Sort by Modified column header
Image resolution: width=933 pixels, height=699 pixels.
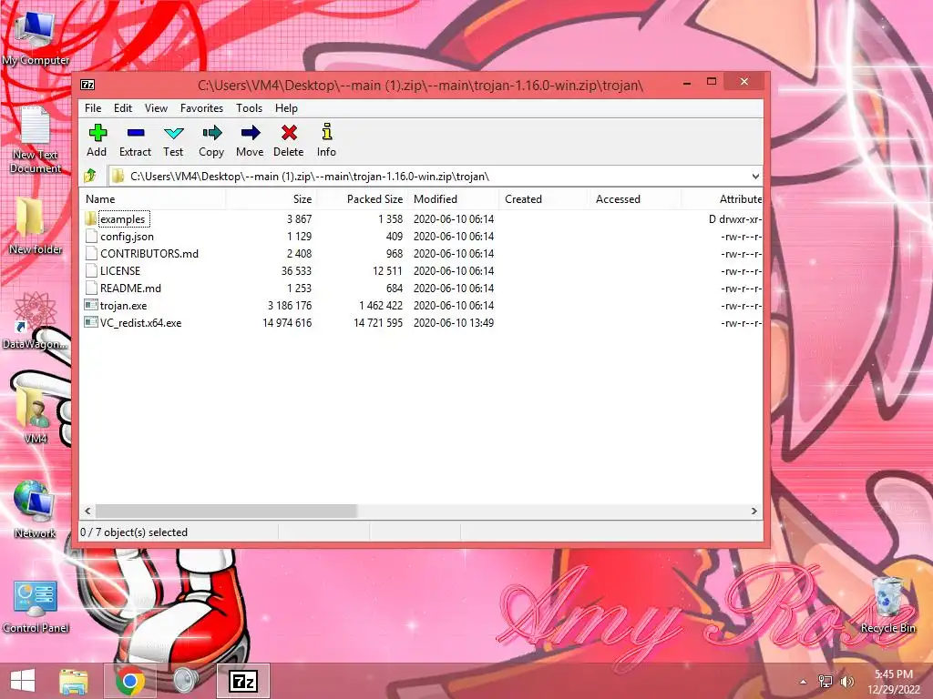454,199
